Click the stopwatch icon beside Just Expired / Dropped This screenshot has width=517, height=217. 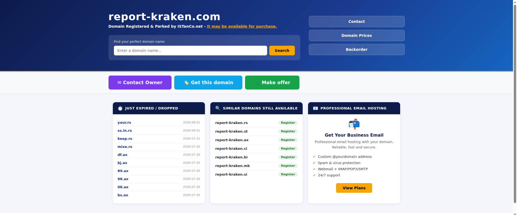coord(120,108)
